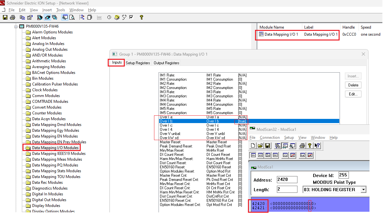This screenshot has width=383, height=214.
Task: Click the connection tree icon in ModScan32 toolbar
Action: pos(278,146)
